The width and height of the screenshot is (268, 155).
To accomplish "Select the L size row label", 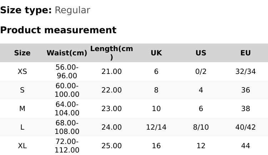I will click(x=22, y=127).
